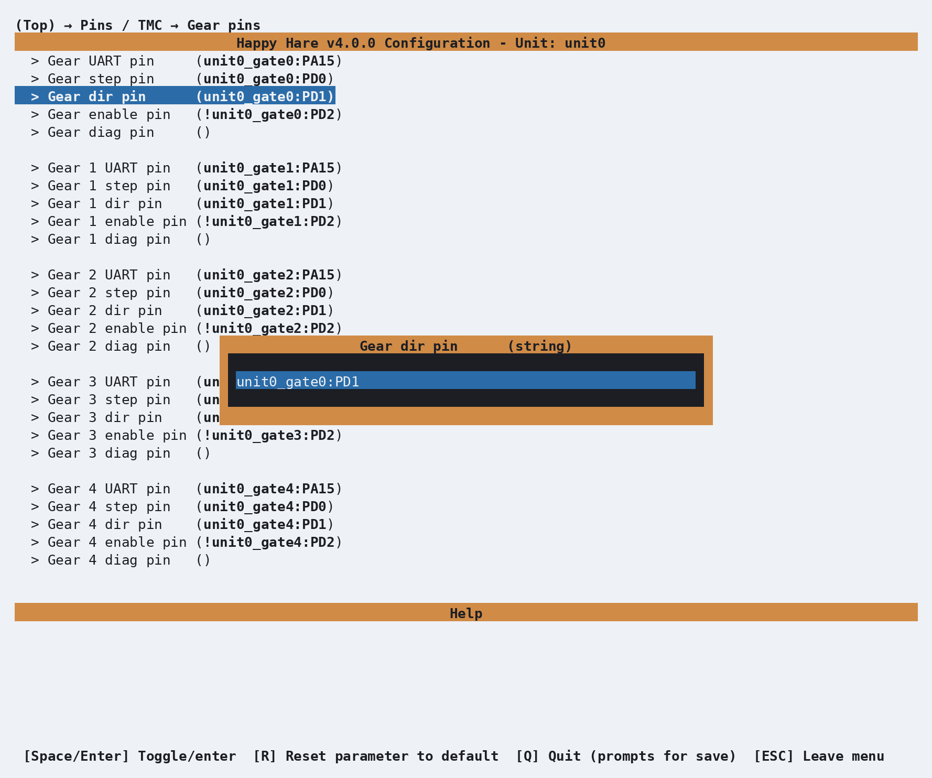
Task: Click the unit0_gate2:PD0 value
Action: 265,293
